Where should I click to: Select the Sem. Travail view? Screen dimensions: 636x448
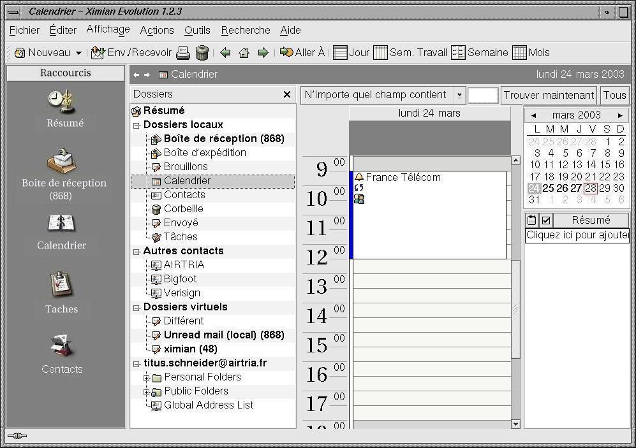(410, 53)
